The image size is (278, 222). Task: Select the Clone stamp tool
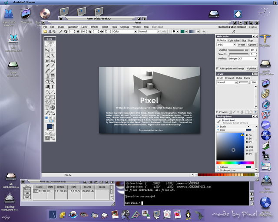coord(52,61)
